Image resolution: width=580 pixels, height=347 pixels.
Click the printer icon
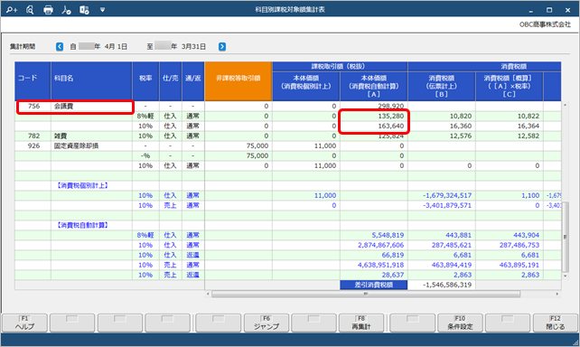coord(48,10)
